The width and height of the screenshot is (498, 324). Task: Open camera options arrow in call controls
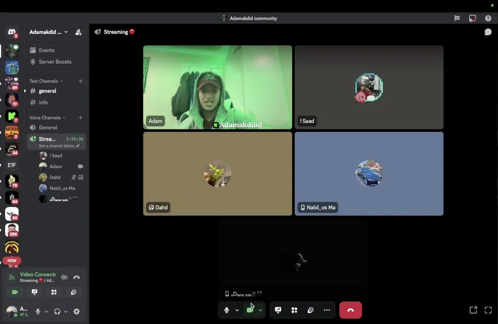(260, 310)
